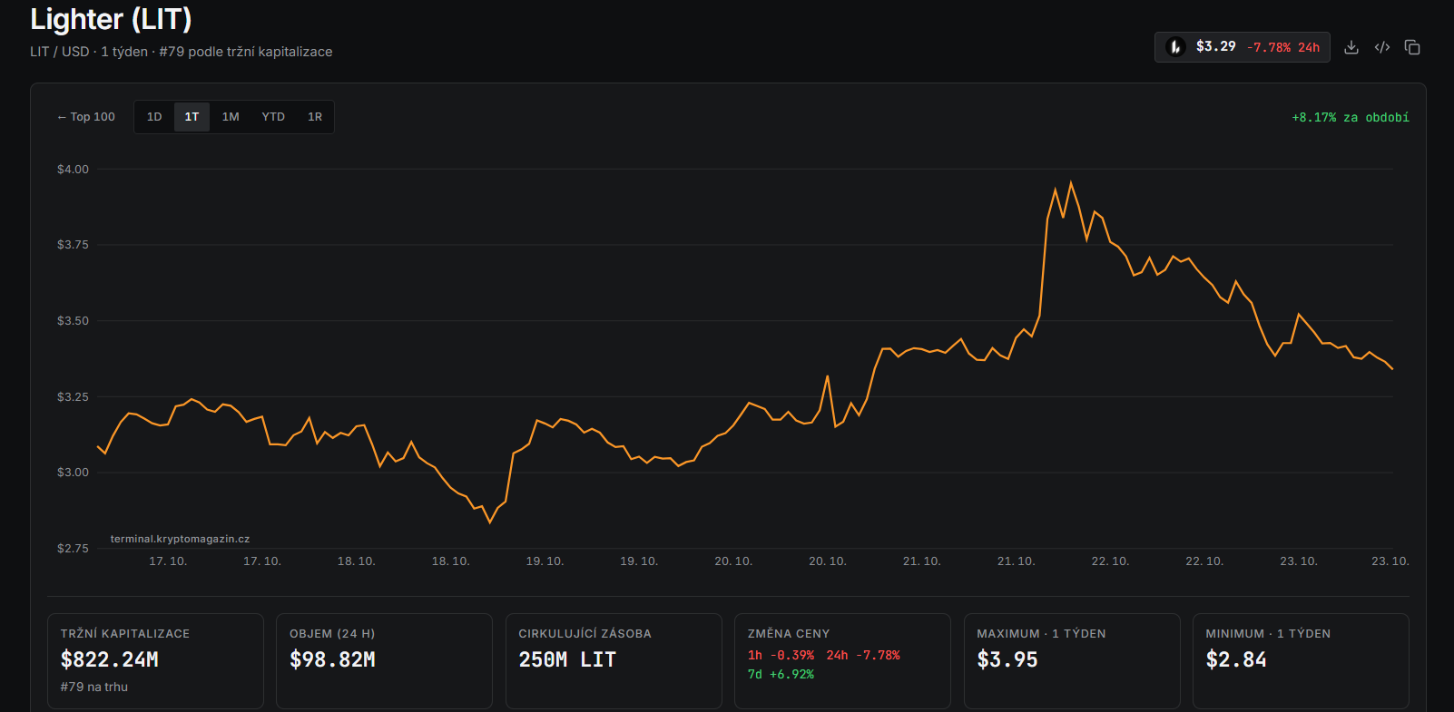Choose the 1M timeframe

pyautogui.click(x=231, y=117)
